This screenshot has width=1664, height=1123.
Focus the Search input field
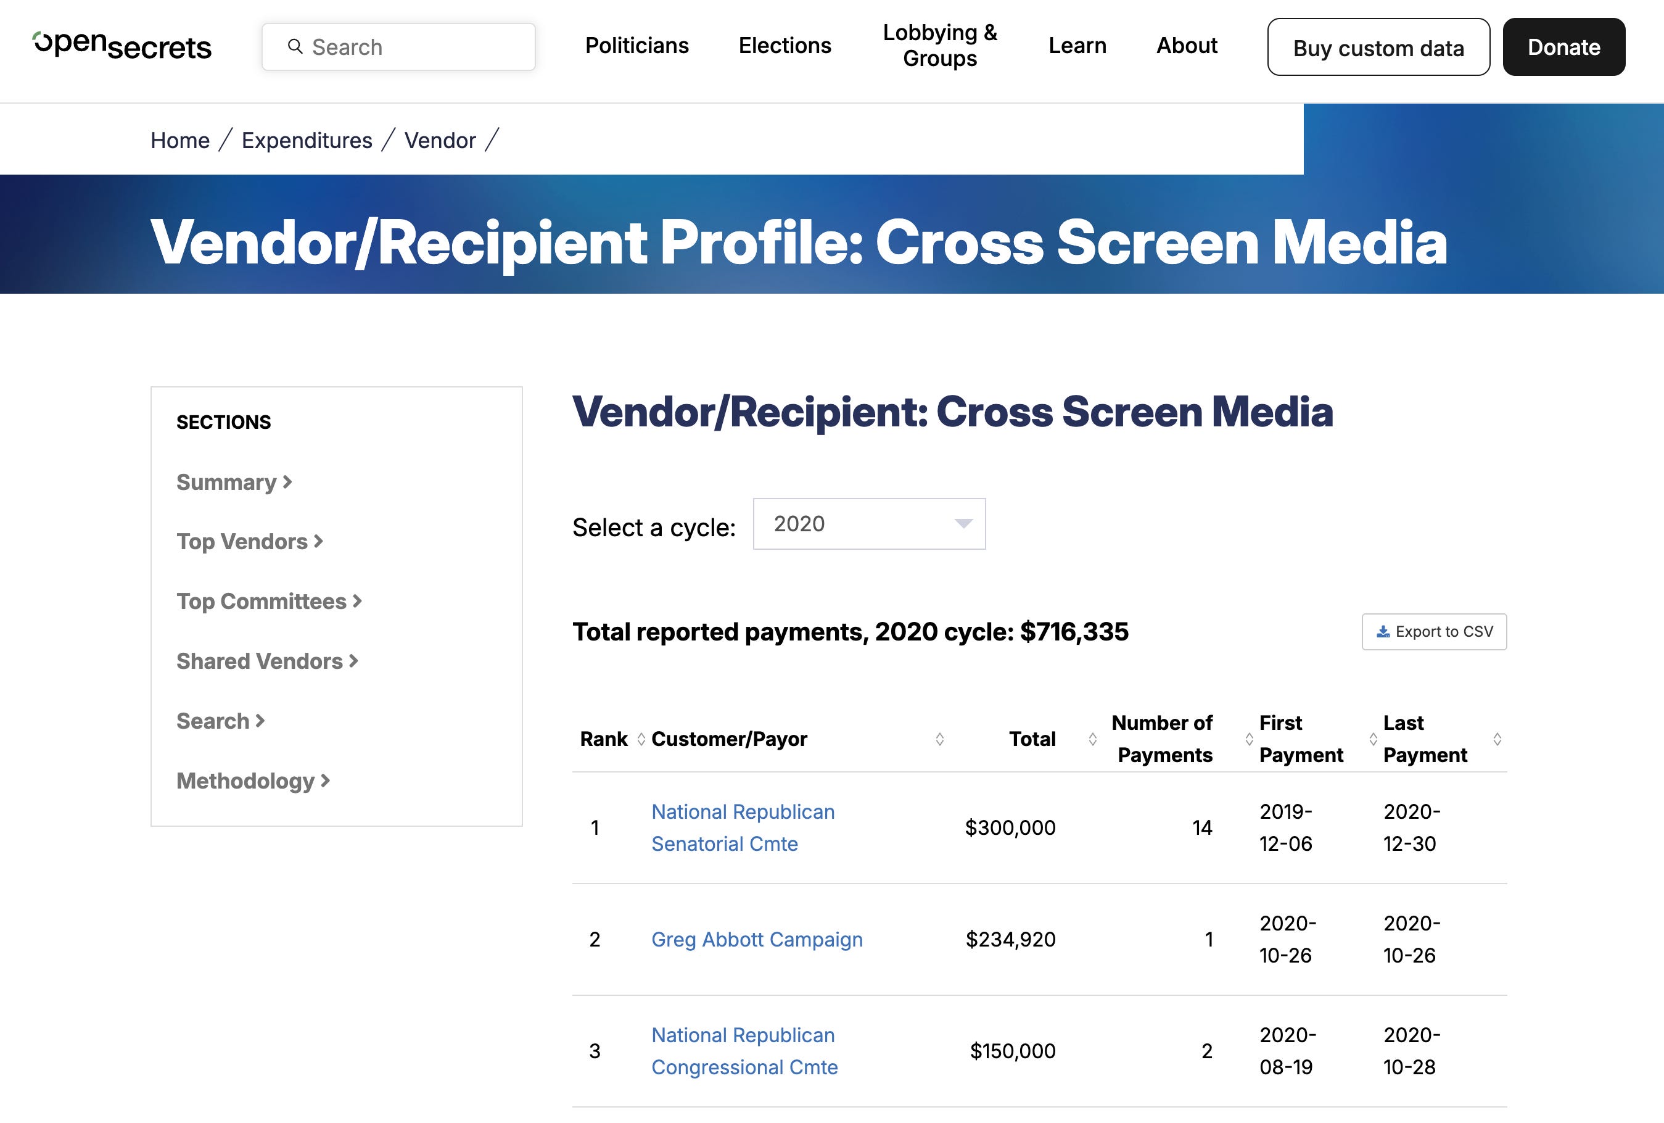coord(415,48)
